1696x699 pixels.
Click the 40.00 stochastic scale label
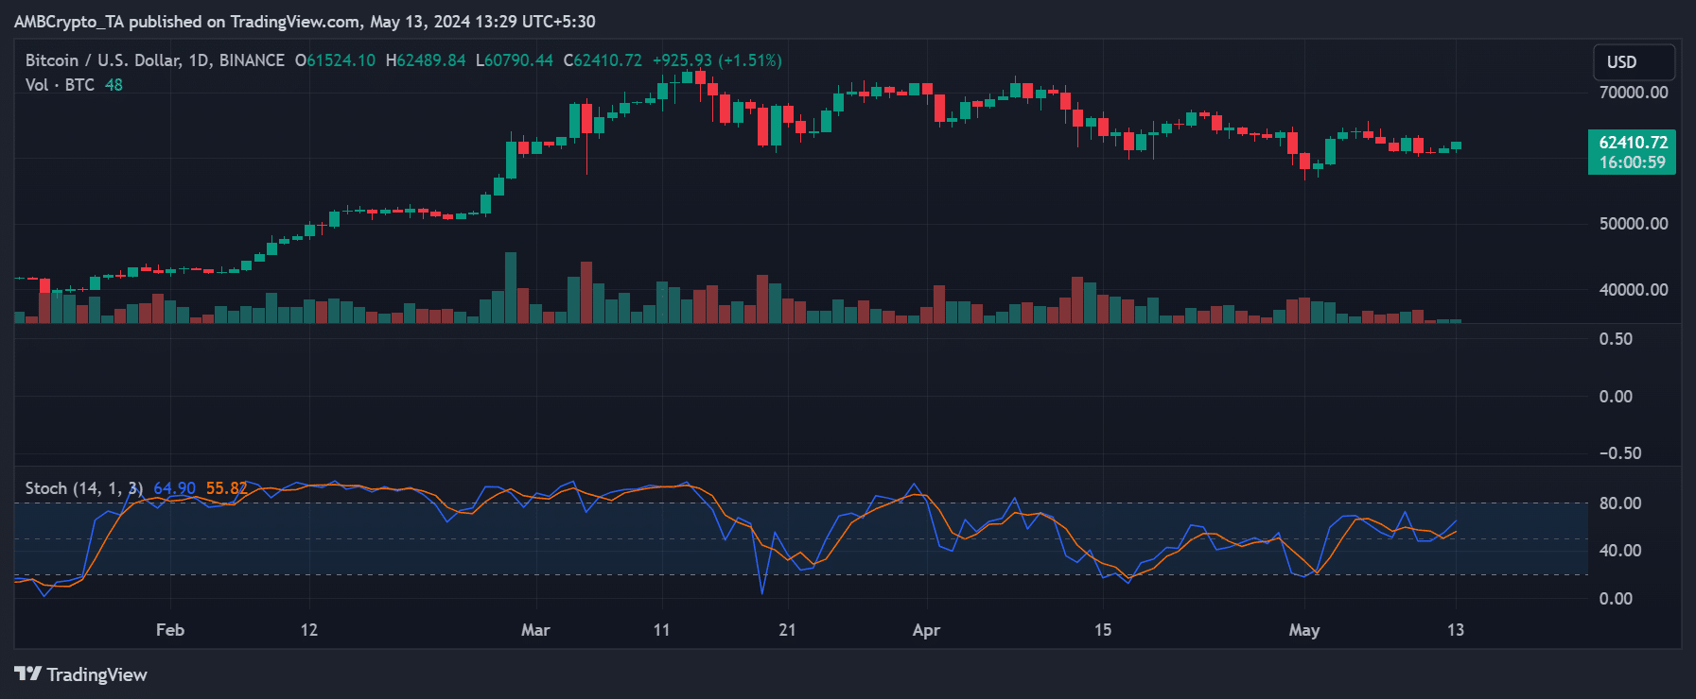tap(1620, 551)
